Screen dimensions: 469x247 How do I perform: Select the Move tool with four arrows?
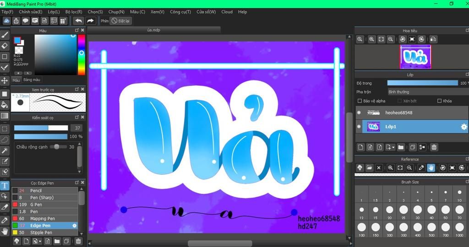point(5,81)
